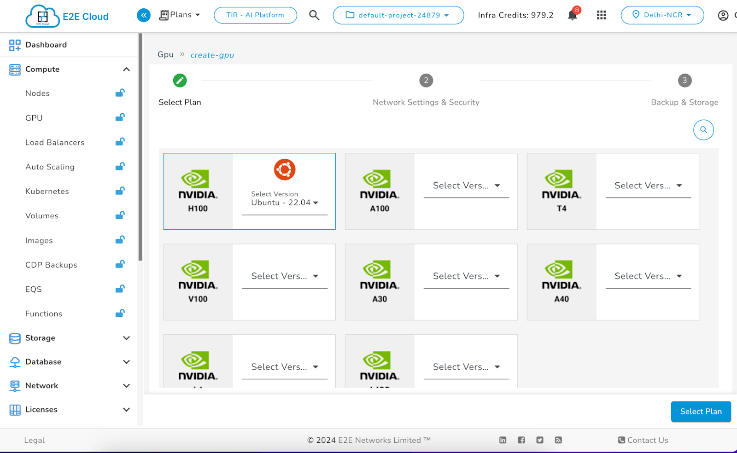737x453 pixels.
Task: Expand the Network section
Action: coord(126,386)
